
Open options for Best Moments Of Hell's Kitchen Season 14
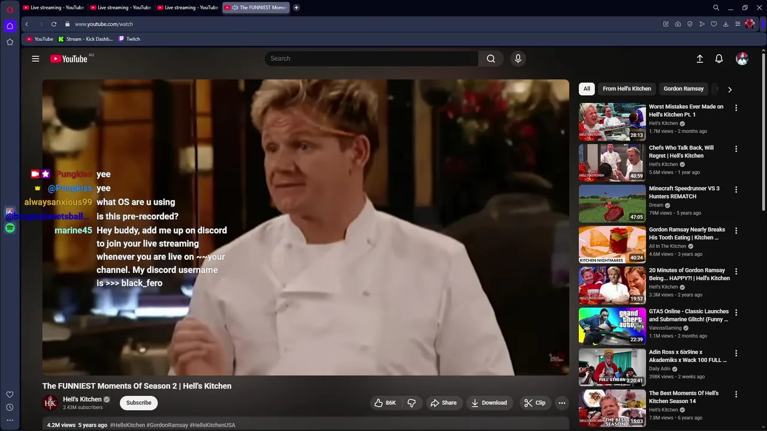[x=736, y=394]
